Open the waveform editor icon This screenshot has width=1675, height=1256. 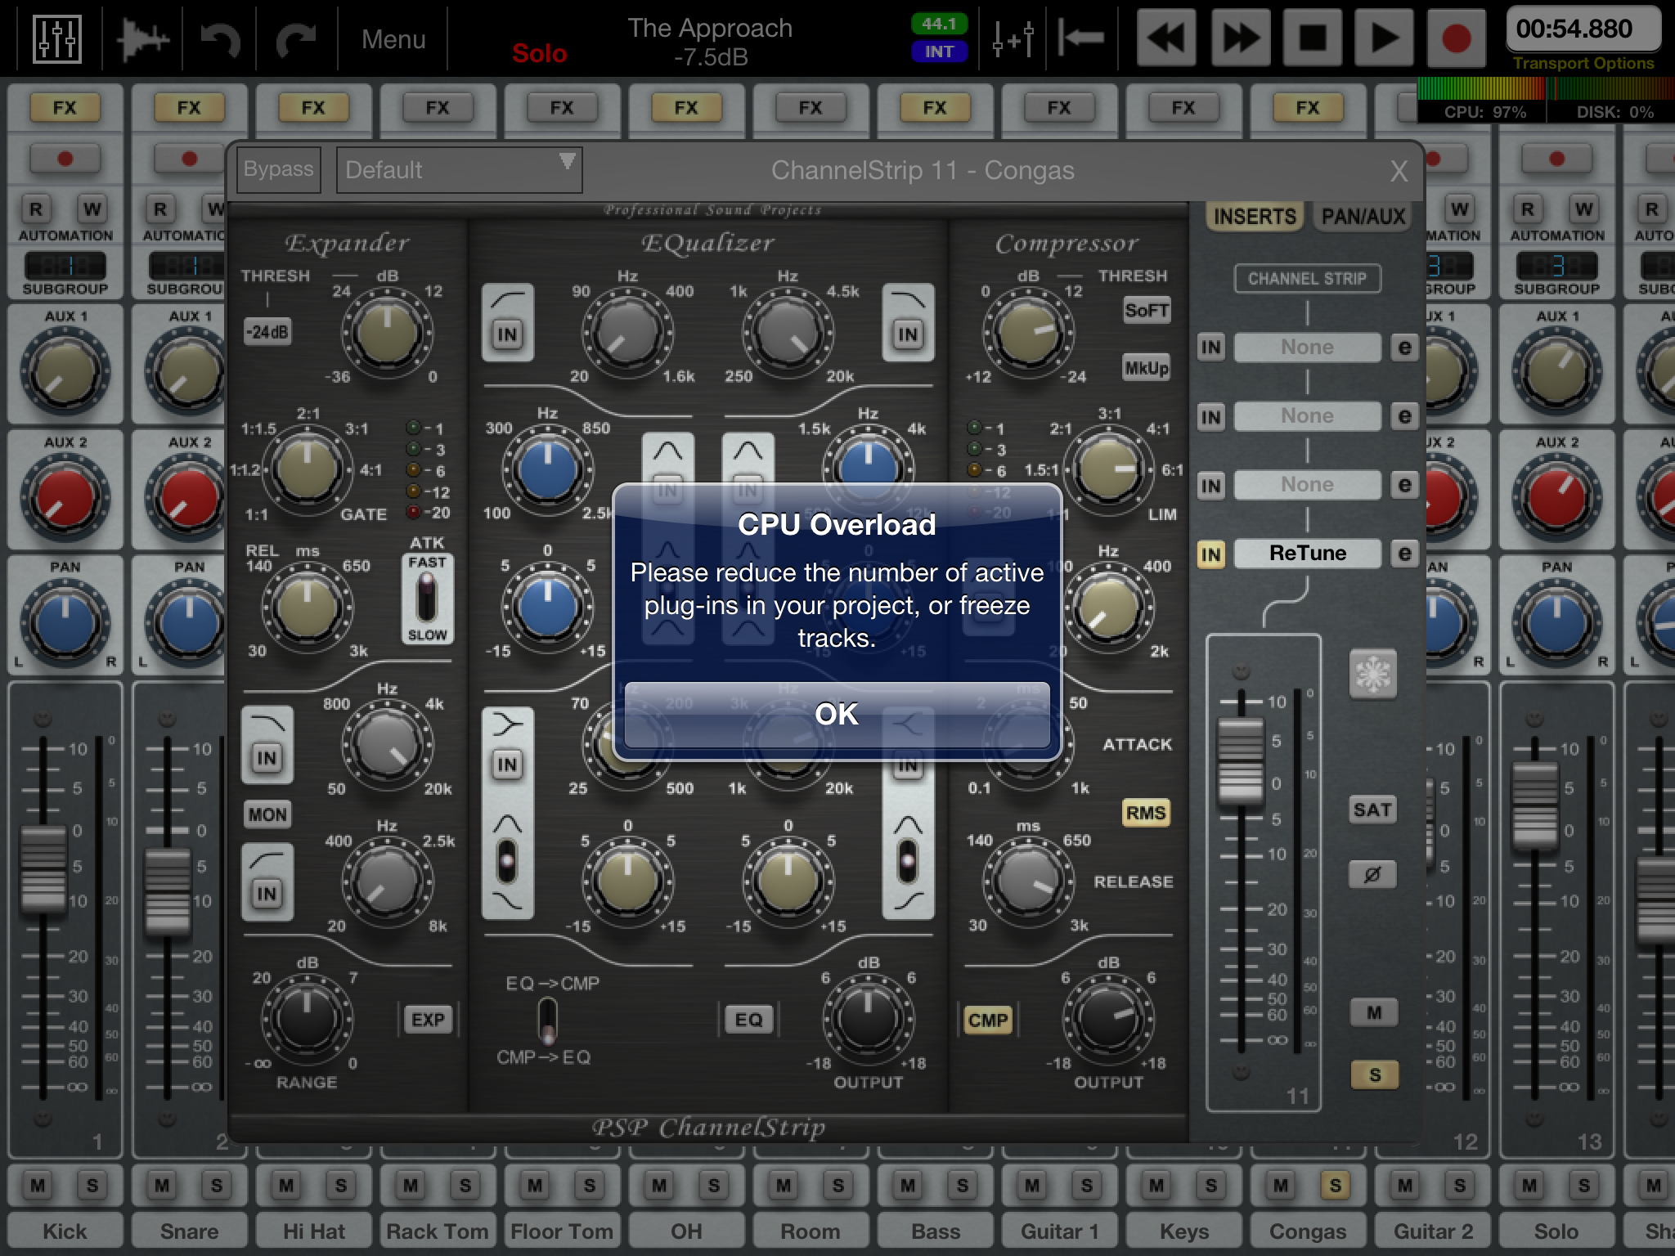(143, 38)
